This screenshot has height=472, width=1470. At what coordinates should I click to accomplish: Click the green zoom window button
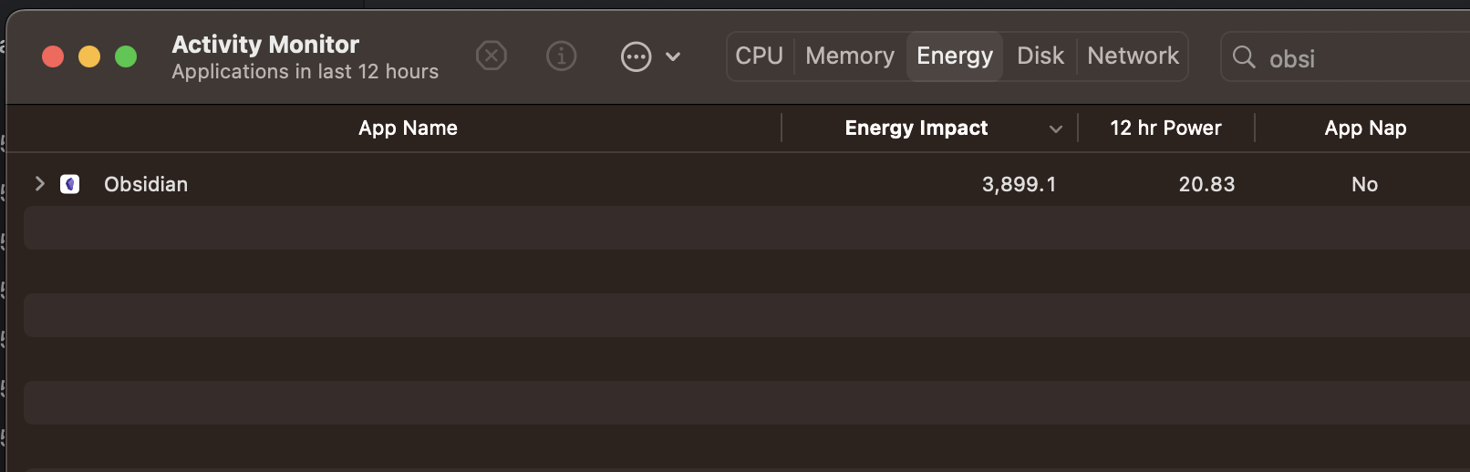pos(126,56)
